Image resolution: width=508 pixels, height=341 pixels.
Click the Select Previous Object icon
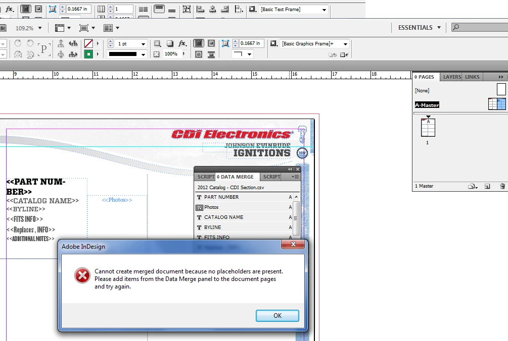point(73,43)
